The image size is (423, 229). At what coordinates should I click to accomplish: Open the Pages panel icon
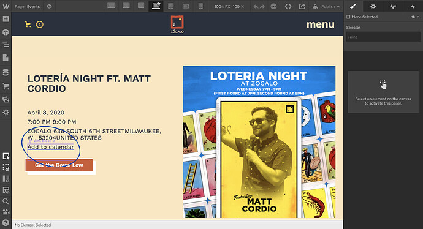pyautogui.click(x=6, y=58)
